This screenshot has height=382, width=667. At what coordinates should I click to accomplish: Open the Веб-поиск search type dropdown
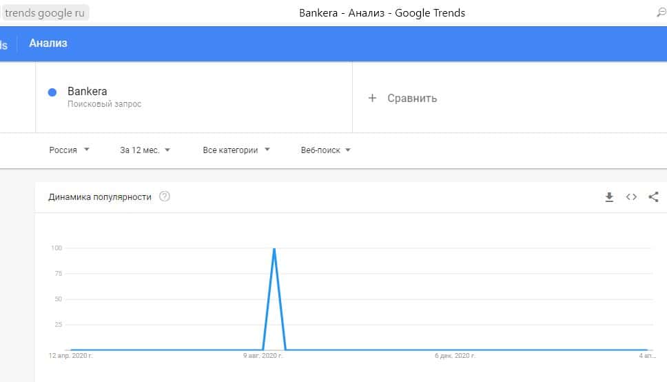(x=326, y=150)
